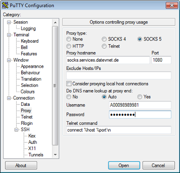Open the Data category
This screenshot has width=180, height=173.
(x=25, y=104)
